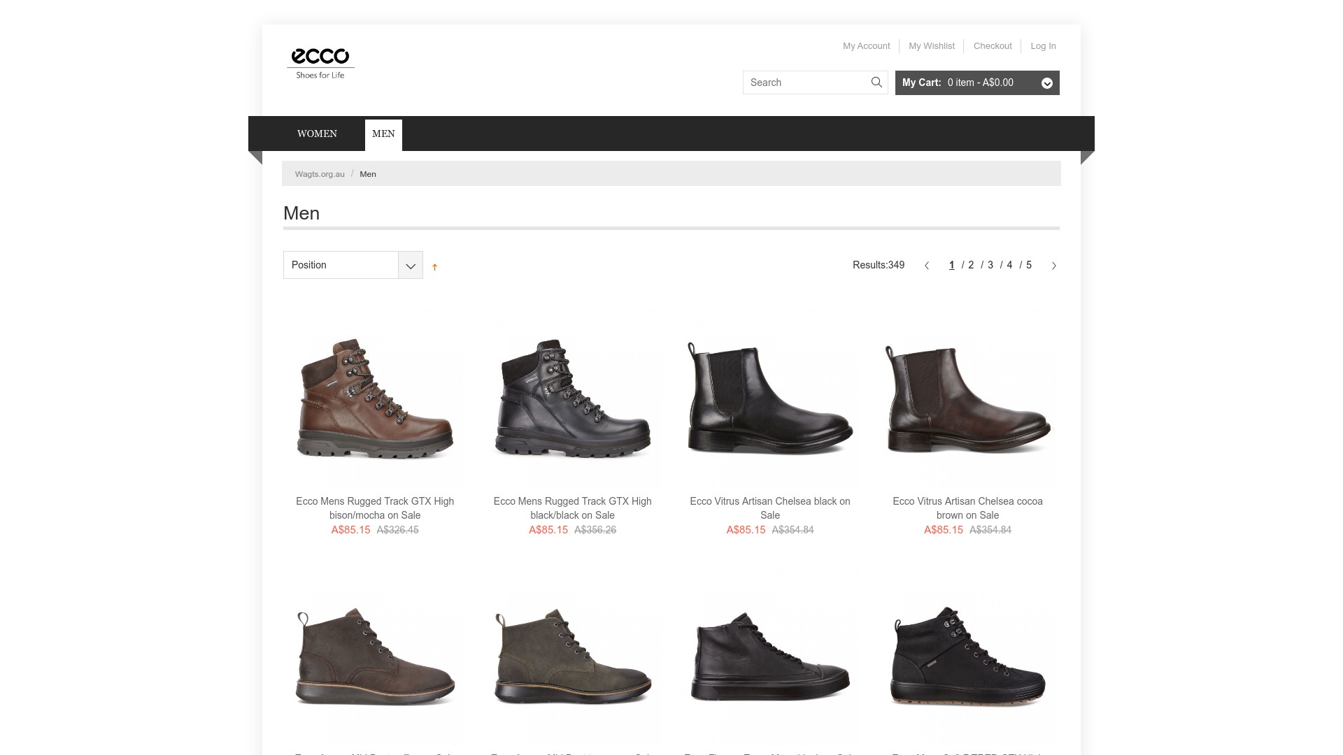This screenshot has width=1343, height=755.
Task: Open Vitrus Artisan Chelsea black boot image
Action: pyautogui.click(x=770, y=398)
